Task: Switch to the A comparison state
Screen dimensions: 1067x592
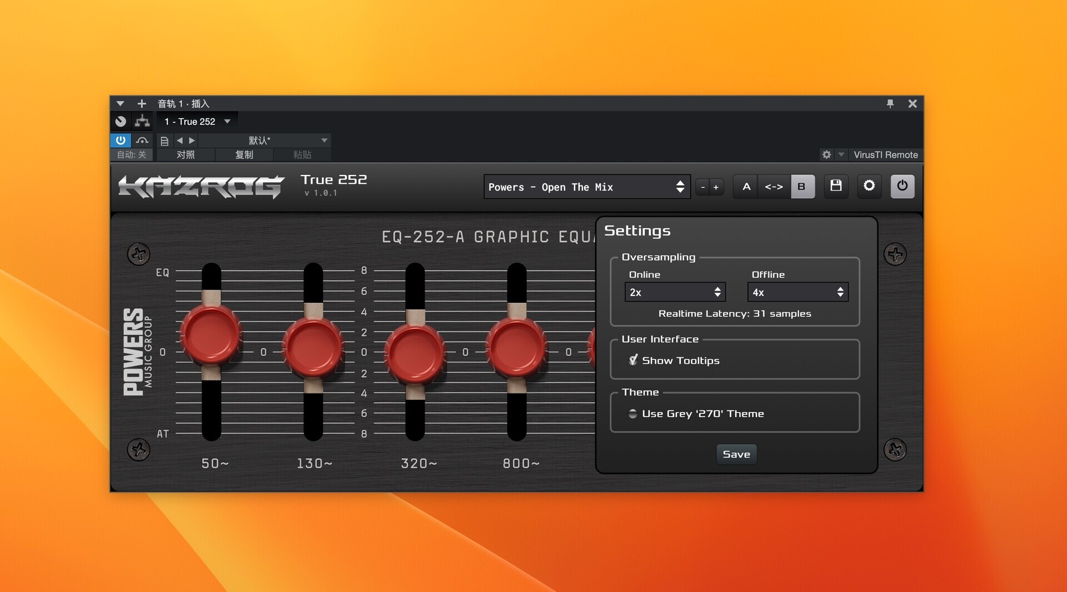Action: tap(746, 187)
